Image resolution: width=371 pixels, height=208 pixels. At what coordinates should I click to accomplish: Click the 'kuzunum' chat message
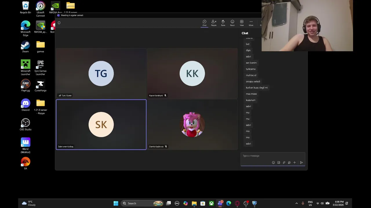[251, 100]
